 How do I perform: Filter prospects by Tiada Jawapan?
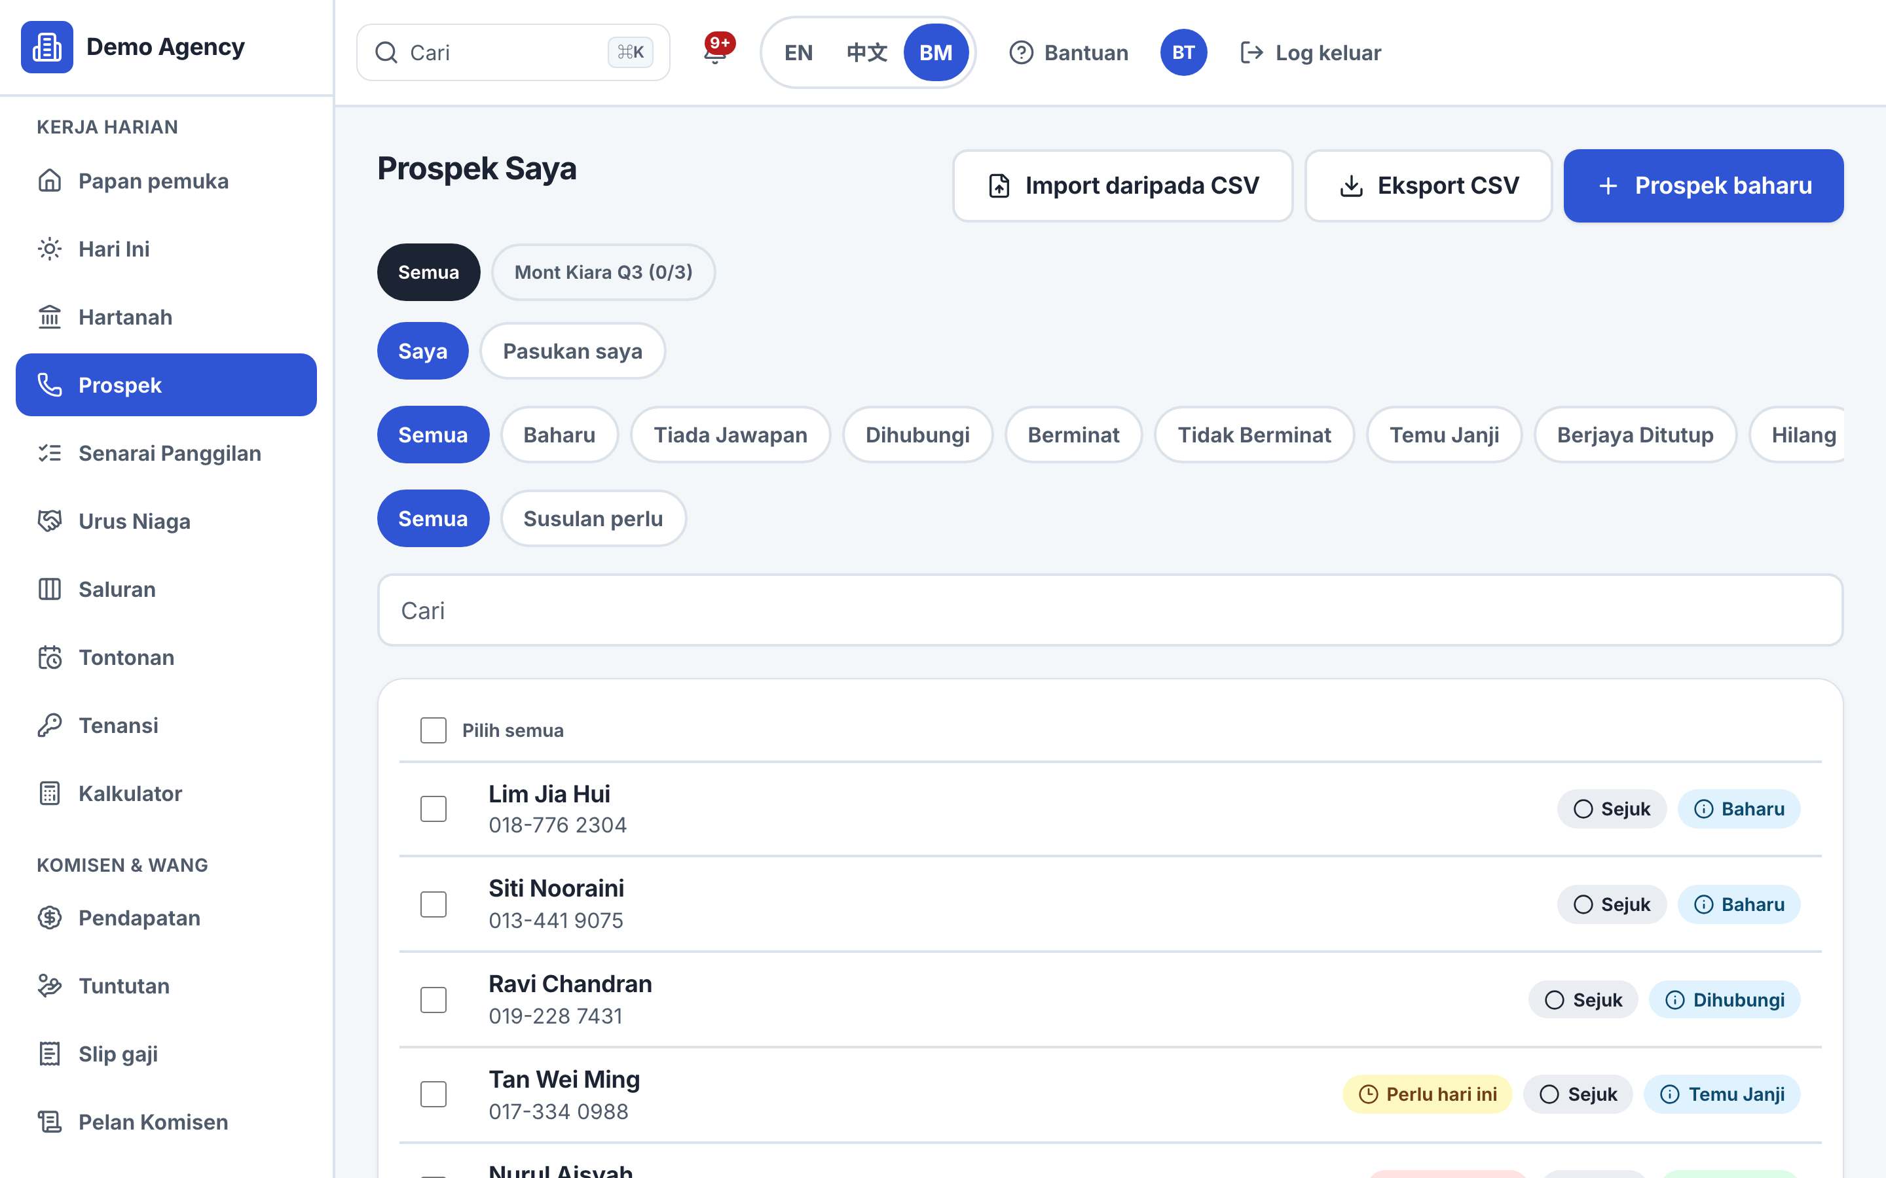coord(730,435)
